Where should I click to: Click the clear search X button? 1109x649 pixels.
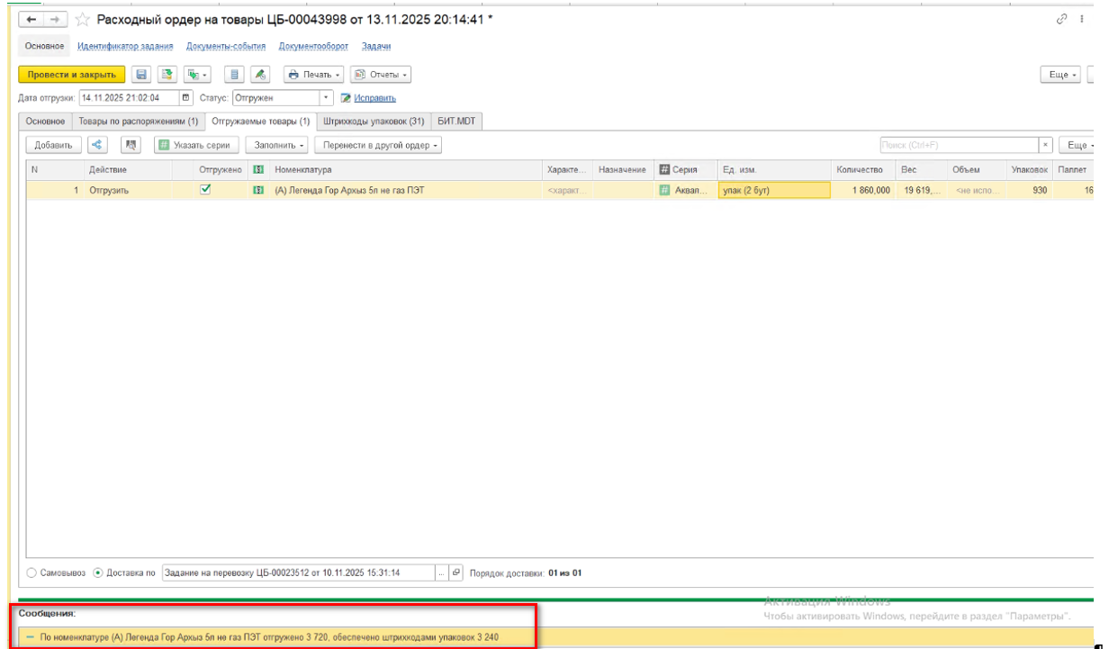(1045, 145)
